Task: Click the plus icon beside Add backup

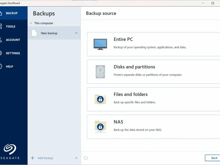Action: 32,158
